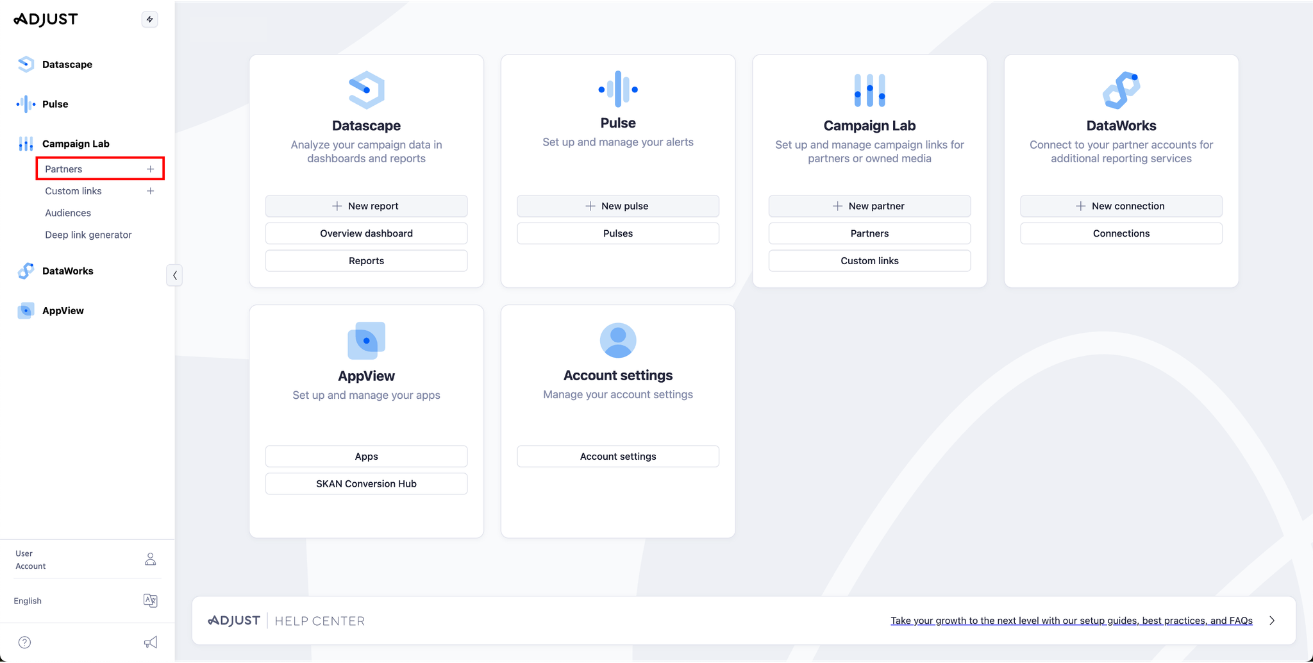
Task: Click the Pulse sidebar icon
Action: 26,104
